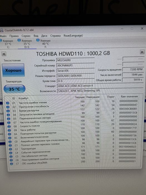Click the power-on count 1846 раз field
The width and height of the screenshot is (146, 195).
pyautogui.click(x=133, y=75)
